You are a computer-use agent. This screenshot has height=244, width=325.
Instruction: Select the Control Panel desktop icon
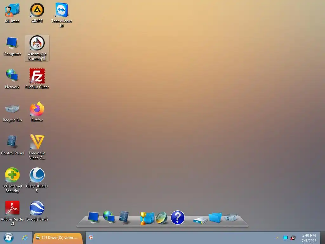click(12, 145)
